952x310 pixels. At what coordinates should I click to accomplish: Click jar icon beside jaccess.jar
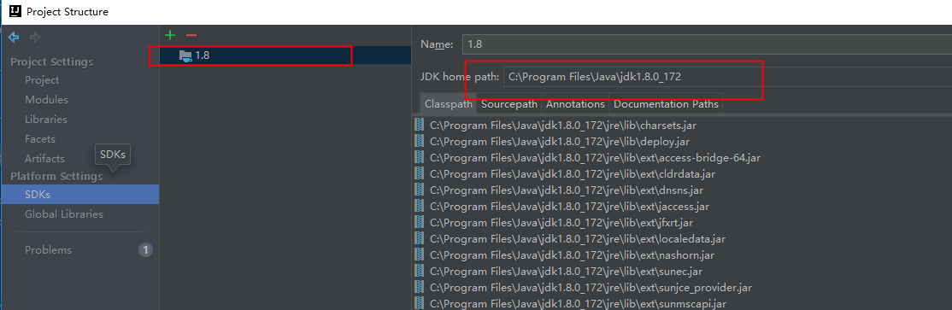pos(419,207)
